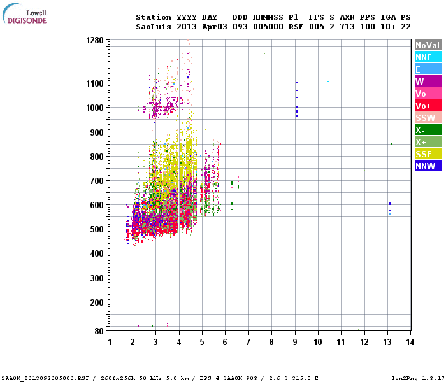
Task: Click the IGA value 10+
Action: [x=388, y=27]
